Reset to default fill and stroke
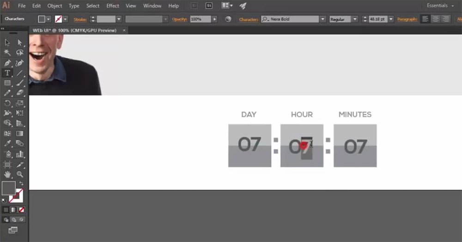Image resolution: width=462 pixels, height=242 pixels. [x=4, y=201]
